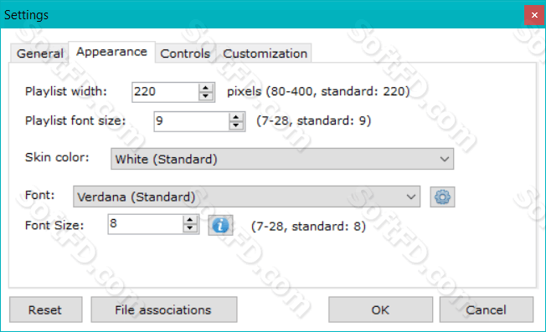Switch to the General tab
546x332 pixels.
point(39,54)
